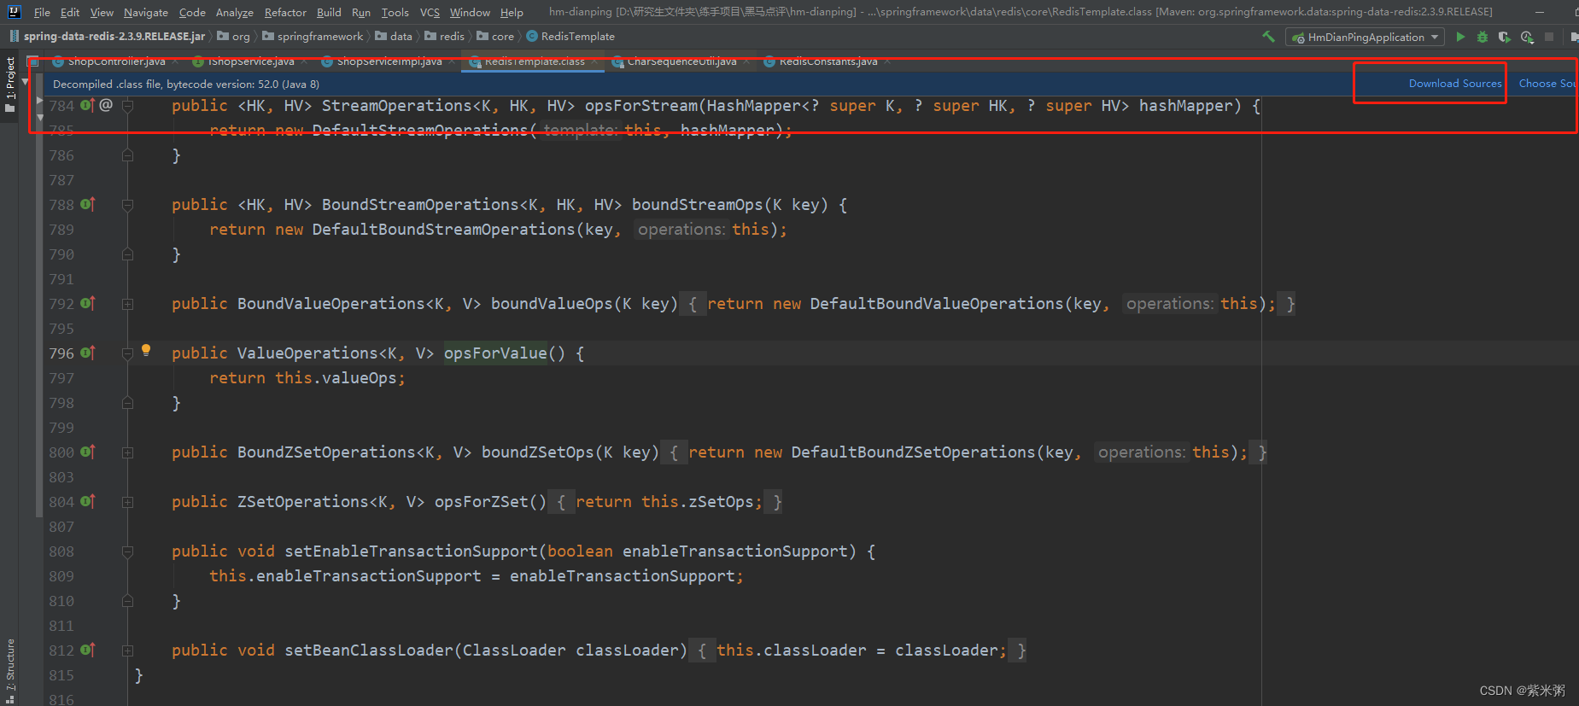
Task: Run HmDianPingApplication with the green play icon
Action: (1460, 37)
